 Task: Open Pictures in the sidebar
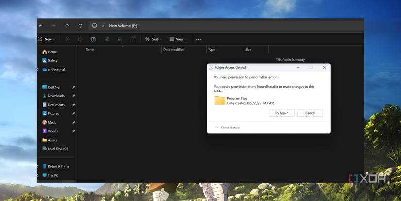[x=51, y=113]
